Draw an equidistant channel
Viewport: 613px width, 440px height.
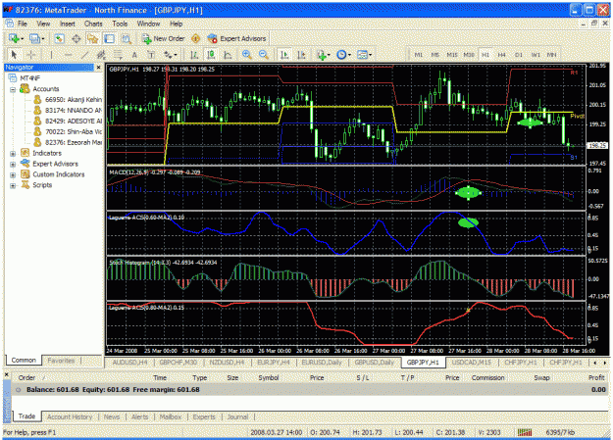click(x=101, y=55)
